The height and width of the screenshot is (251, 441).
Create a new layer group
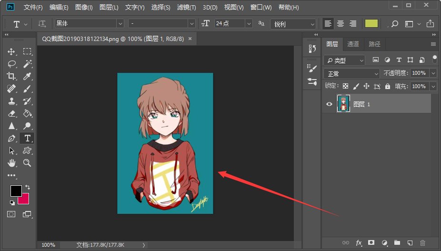[397, 242]
